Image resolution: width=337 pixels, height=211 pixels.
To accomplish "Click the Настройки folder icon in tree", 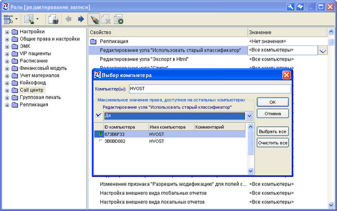I will [x=15, y=32].
